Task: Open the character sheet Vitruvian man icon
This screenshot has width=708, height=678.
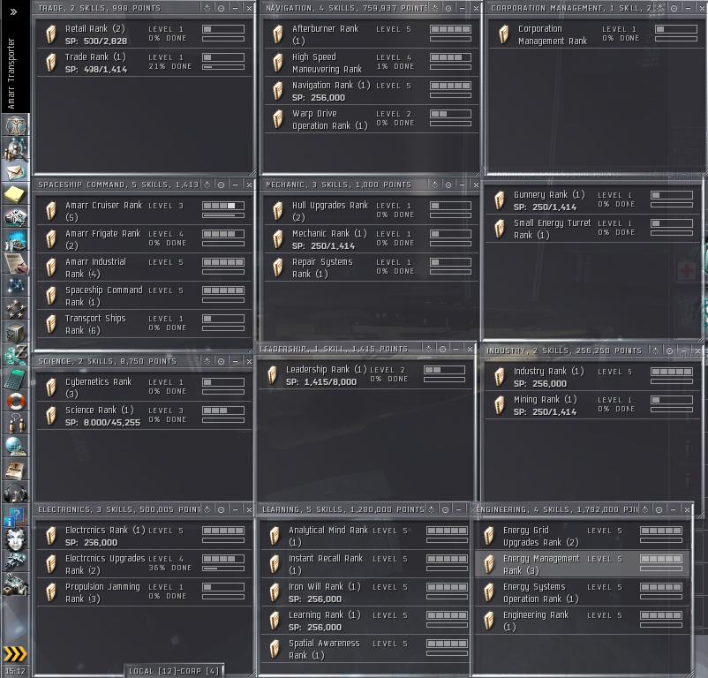Action: click(16, 125)
